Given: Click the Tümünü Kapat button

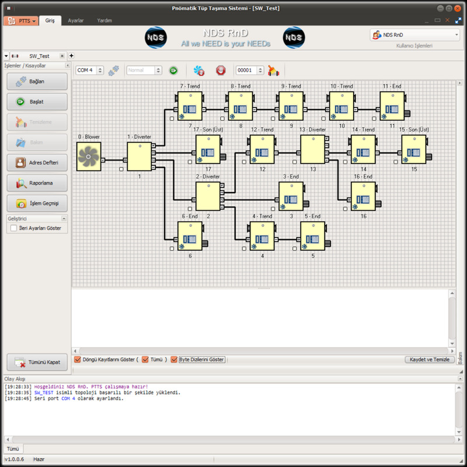Looking at the screenshot, I should click(37, 363).
